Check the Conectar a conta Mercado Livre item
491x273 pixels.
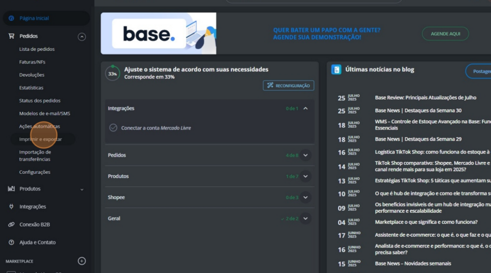coord(113,128)
